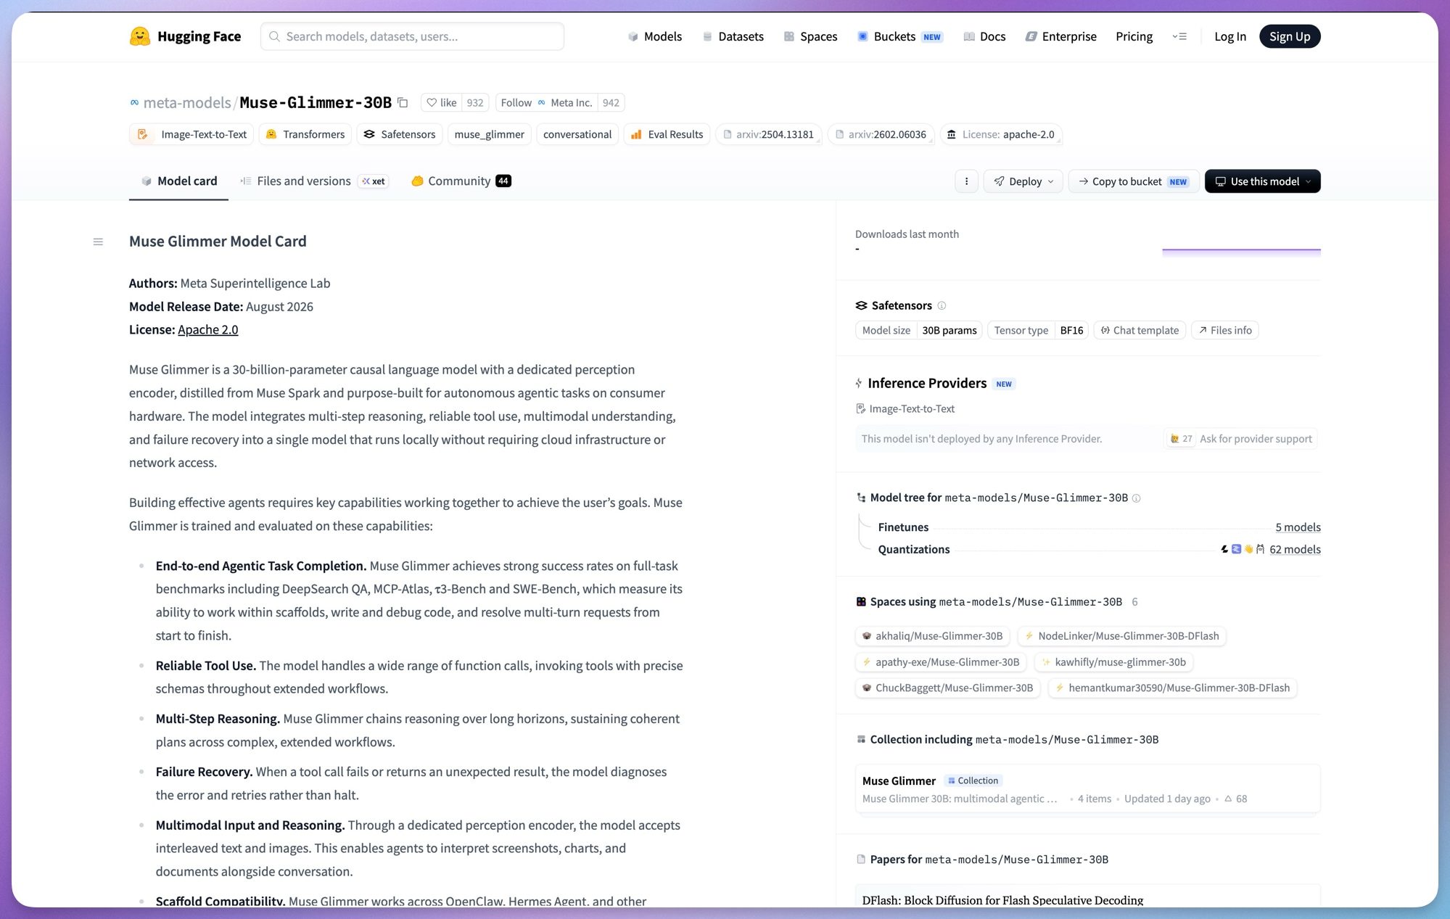Click the Image-Text-to-Text task tag

191,134
